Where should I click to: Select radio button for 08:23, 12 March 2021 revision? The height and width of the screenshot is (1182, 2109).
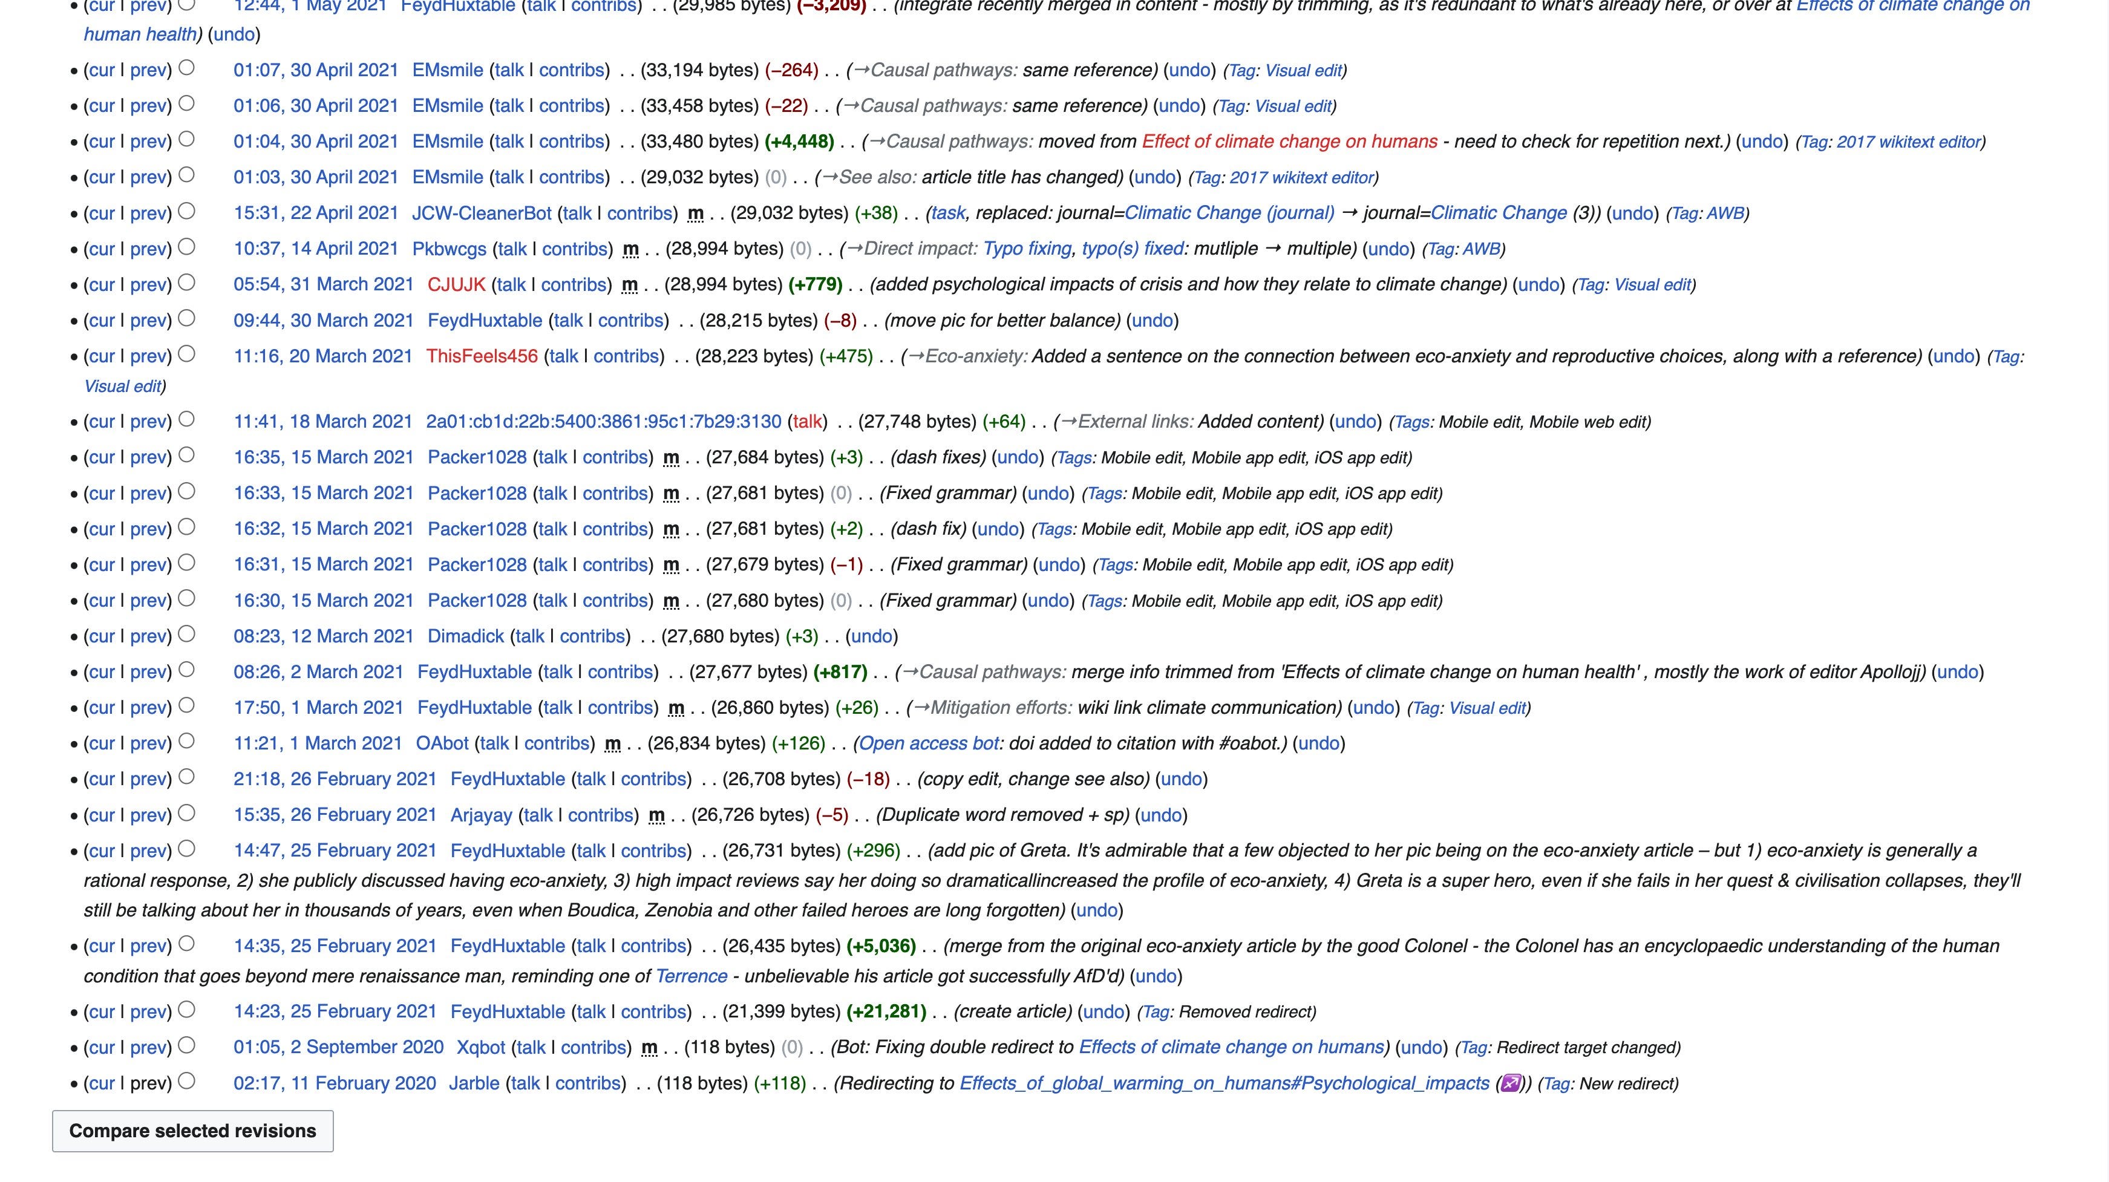pyautogui.click(x=187, y=635)
